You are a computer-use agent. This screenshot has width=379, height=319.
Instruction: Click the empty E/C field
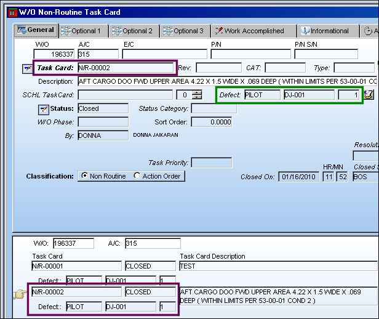pyautogui.click(x=165, y=54)
